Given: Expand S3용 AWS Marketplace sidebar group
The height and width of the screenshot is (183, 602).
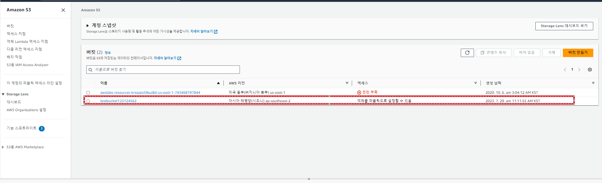Looking at the screenshot, I should click(x=3, y=147).
